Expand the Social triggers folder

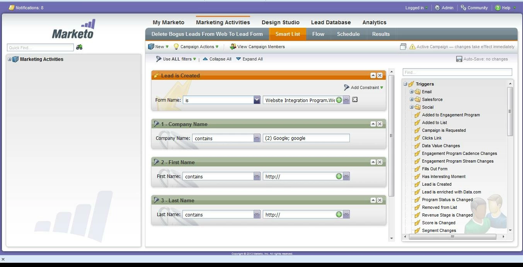coord(412,107)
